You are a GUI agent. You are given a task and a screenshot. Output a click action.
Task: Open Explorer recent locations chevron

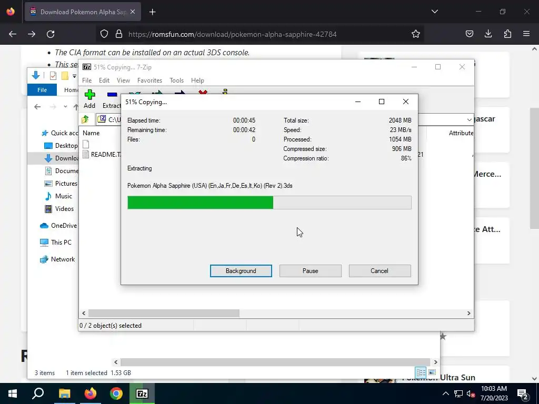click(x=65, y=107)
